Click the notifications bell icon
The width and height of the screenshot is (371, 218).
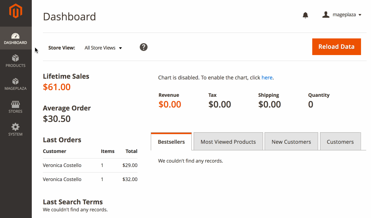[x=305, y=15]
